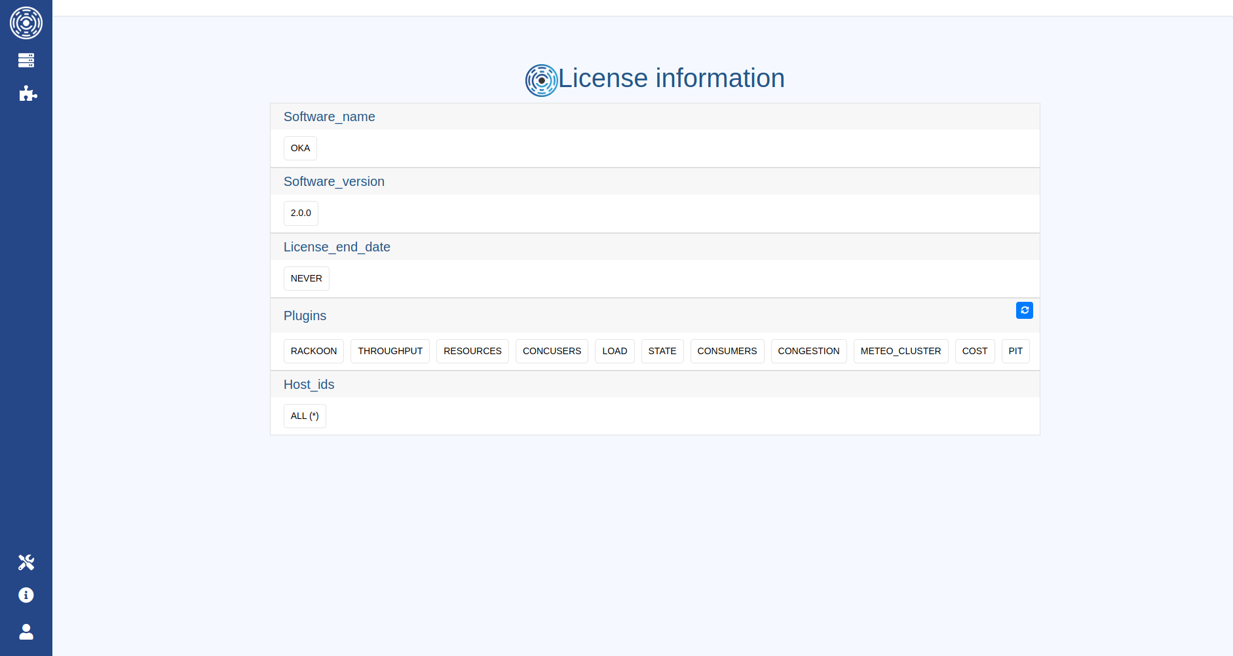1233x656 pixels.
Task: Click the METEO_CLUSTER plugin tag
Action: [x=901, y=352]
